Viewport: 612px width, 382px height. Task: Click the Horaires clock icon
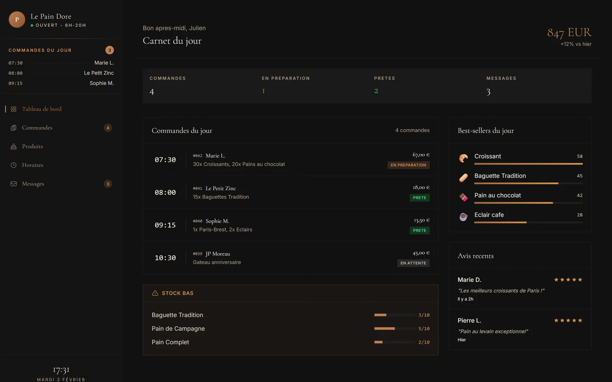coord(14,165)
